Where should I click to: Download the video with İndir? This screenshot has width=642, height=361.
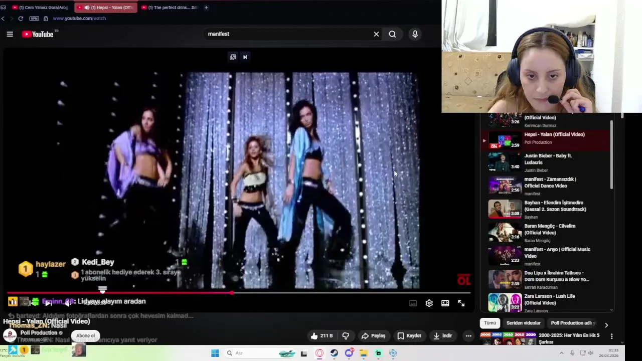442,336
